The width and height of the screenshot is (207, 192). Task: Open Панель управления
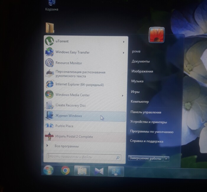(146, 112)
